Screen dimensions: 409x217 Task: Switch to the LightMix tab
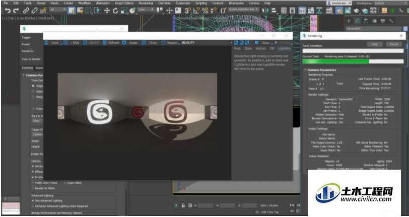click(284, 48)
